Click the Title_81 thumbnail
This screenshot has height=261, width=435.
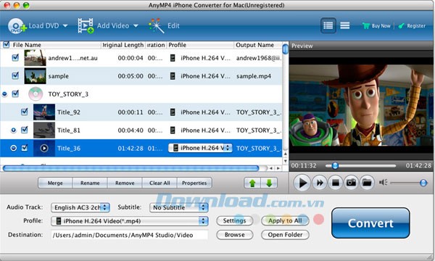pyautogui.click(x=44, y=130)
